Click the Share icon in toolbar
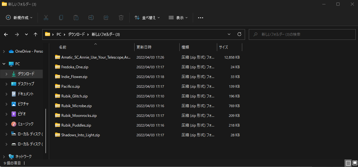The width and height of the screenshot is (358, 167). pos(106,18)
